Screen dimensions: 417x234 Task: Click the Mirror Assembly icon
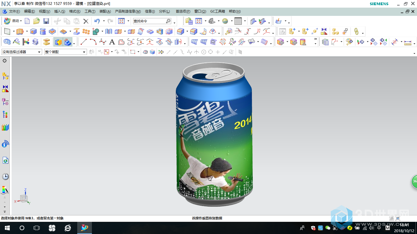[324, 31]
